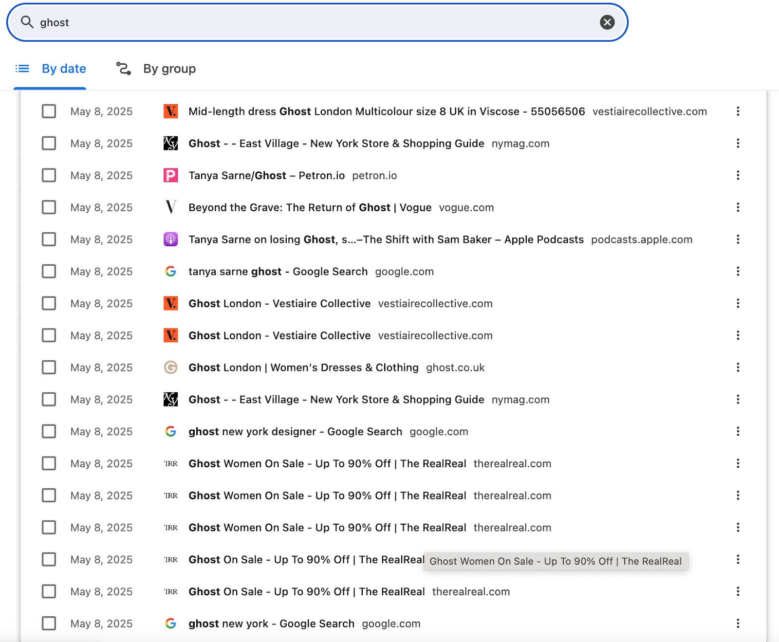The width and height of the screenshot is (779, 642).
Task: Click the Vogue V favicon
Action: (170, 207)
